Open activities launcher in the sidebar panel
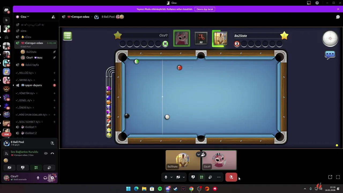Screen dimensions: 343x193 click(x=36, y=168)
